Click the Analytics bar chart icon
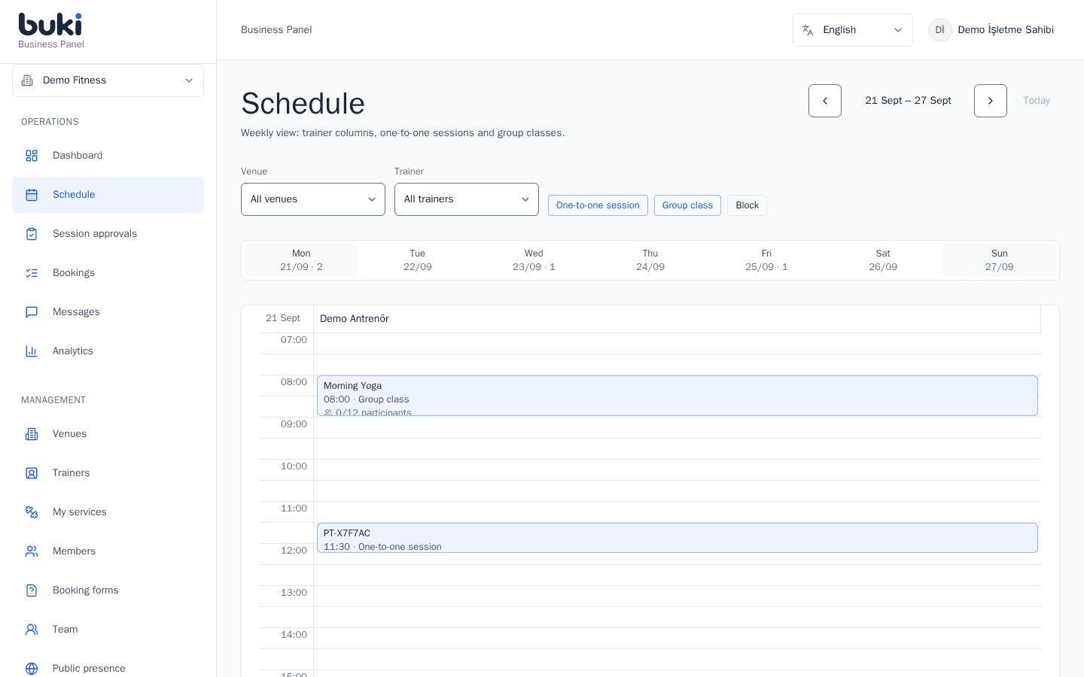This screenshot has width=1084, height=677. point(32,351)
